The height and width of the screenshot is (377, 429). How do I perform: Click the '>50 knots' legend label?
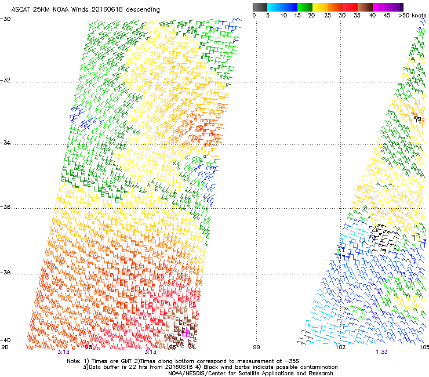point(412,16)
